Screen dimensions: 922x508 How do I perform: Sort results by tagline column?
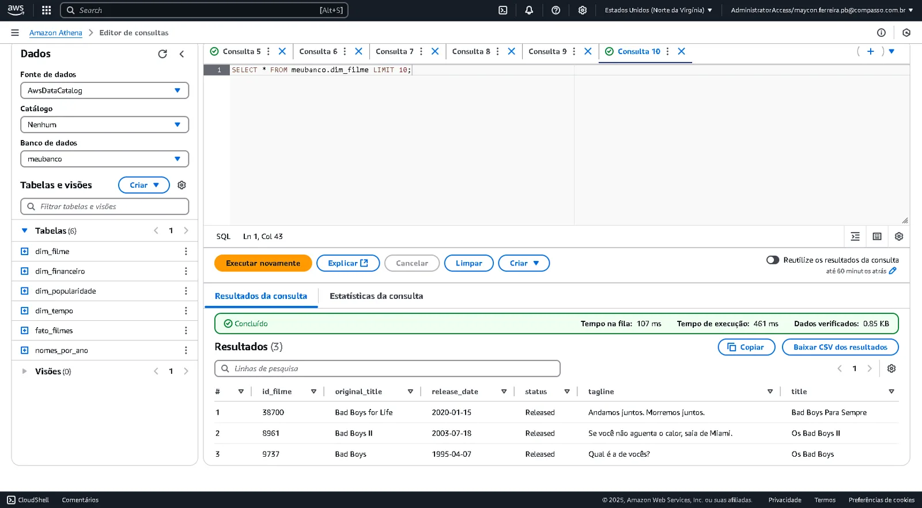pyautogui.click(x=770, y=392)
